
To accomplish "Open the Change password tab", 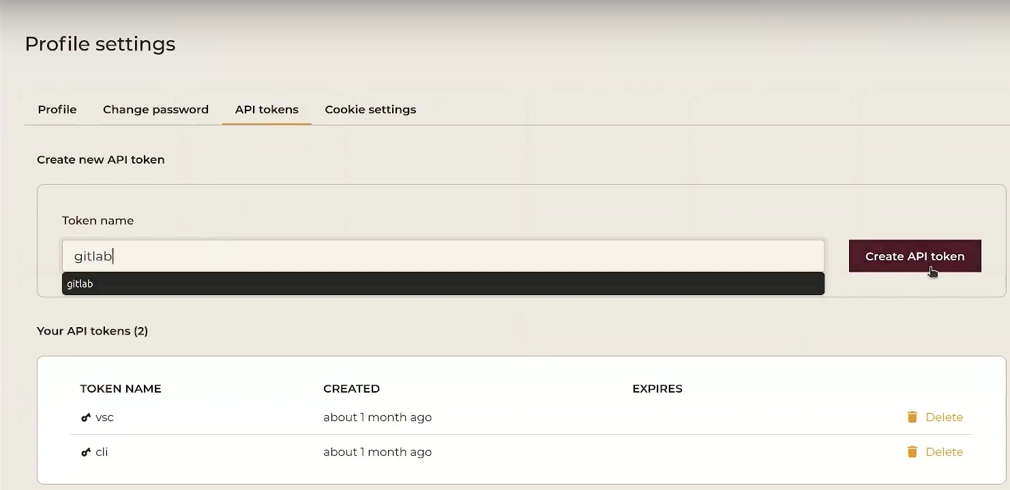I will point(155,110).
